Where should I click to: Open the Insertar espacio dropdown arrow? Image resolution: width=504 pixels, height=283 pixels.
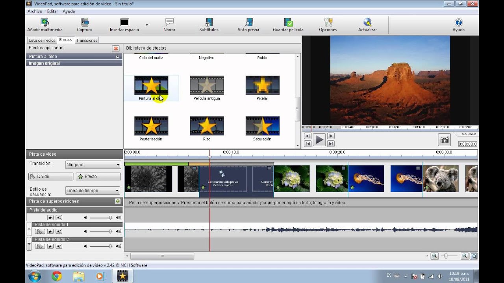147,25
